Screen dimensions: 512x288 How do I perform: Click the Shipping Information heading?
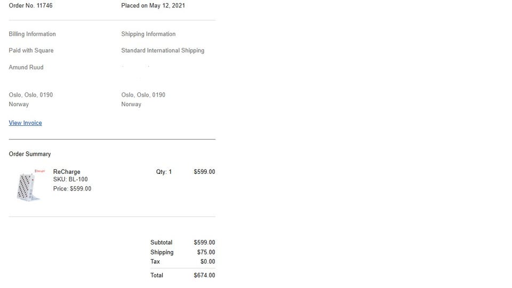click(148, 34)
